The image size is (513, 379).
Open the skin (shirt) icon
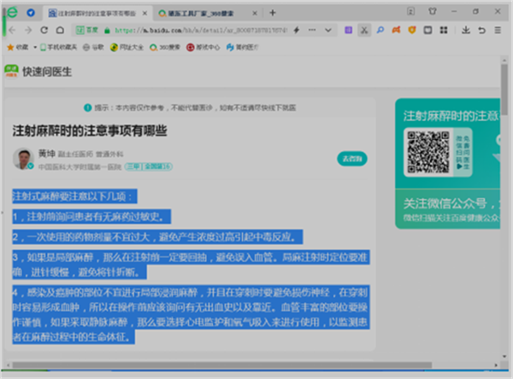click(x=433, y=11)
